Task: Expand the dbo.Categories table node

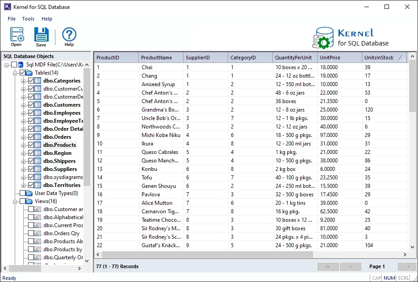Action: [24, 82]
